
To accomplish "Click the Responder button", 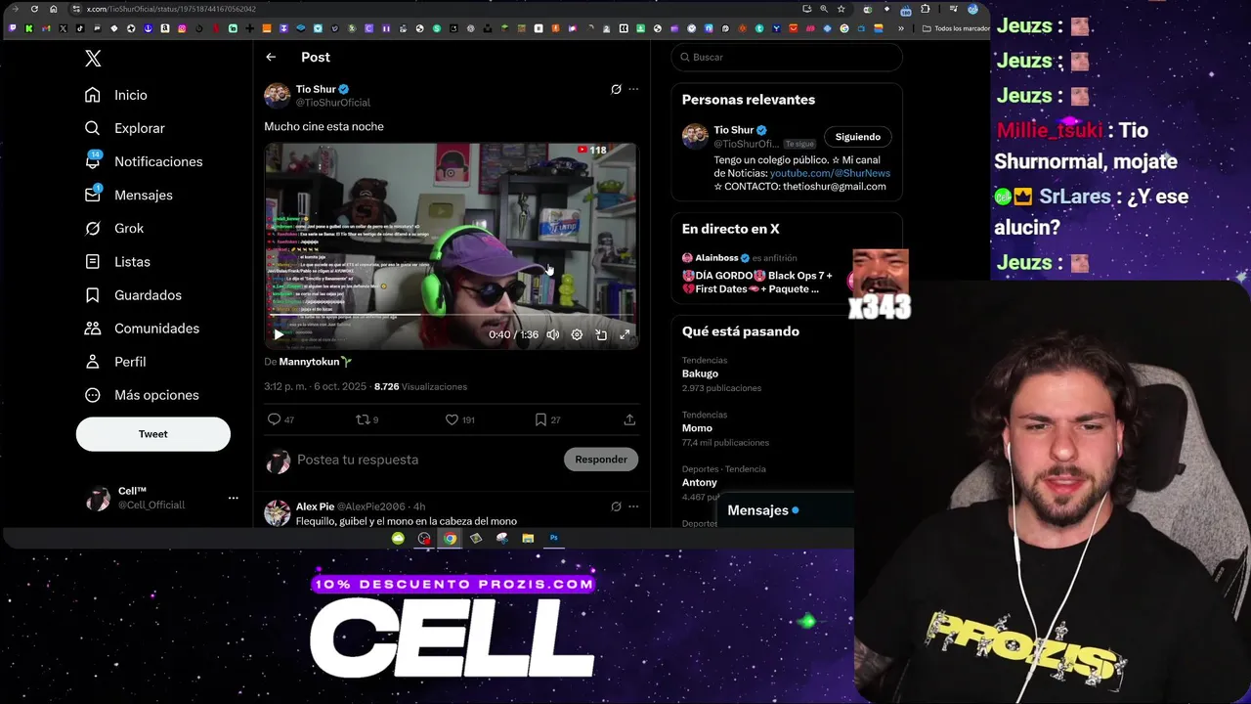I will [601, 460].
